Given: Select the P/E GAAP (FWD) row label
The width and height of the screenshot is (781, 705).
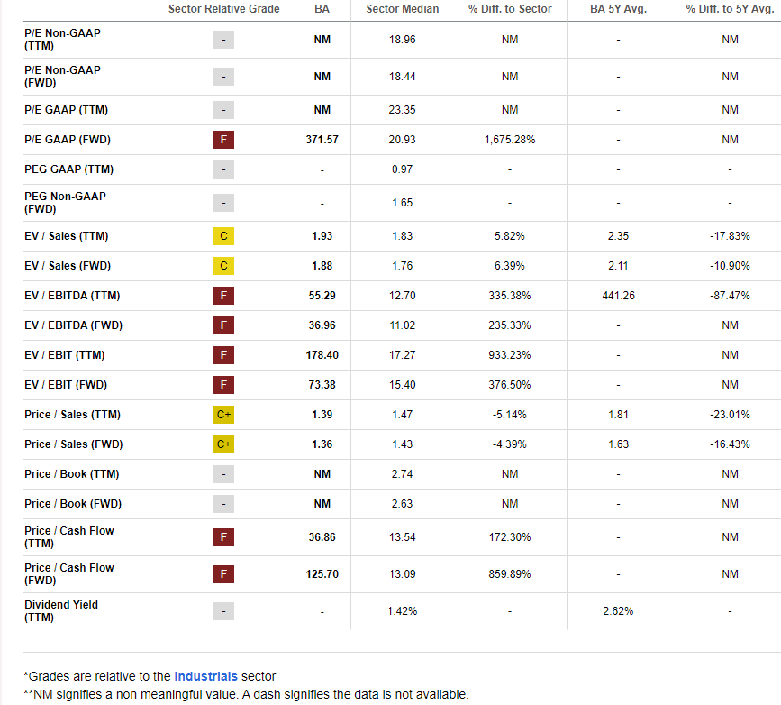Looking at the screenshot, I should pos(68,140).
